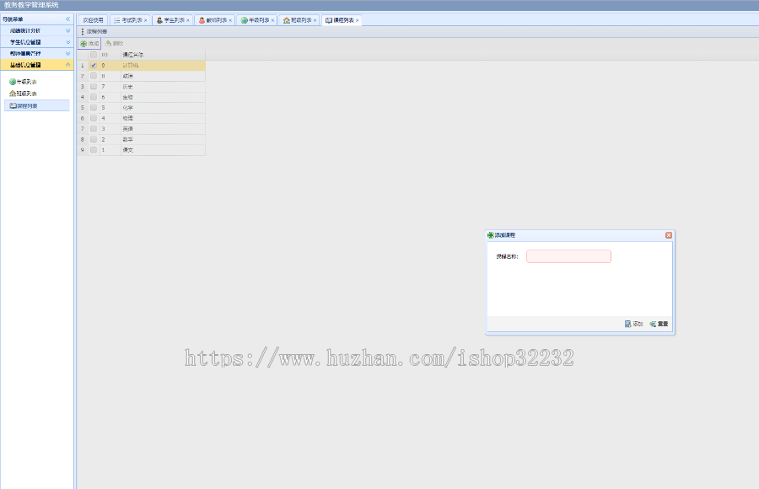759x489 pixels.
Task: Uncheck the checkbox for course ID 9
Action: point(94,66)
